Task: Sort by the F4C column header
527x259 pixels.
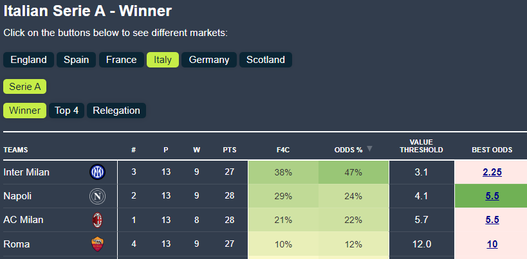Action: [282, 150]
